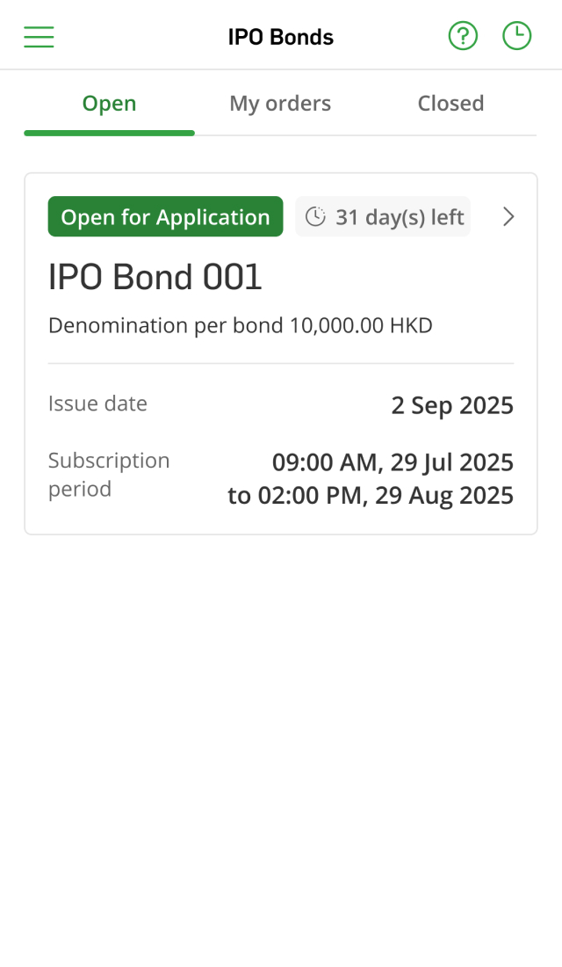
Task: Switch to the Closed tab
Action: point(450,104)
